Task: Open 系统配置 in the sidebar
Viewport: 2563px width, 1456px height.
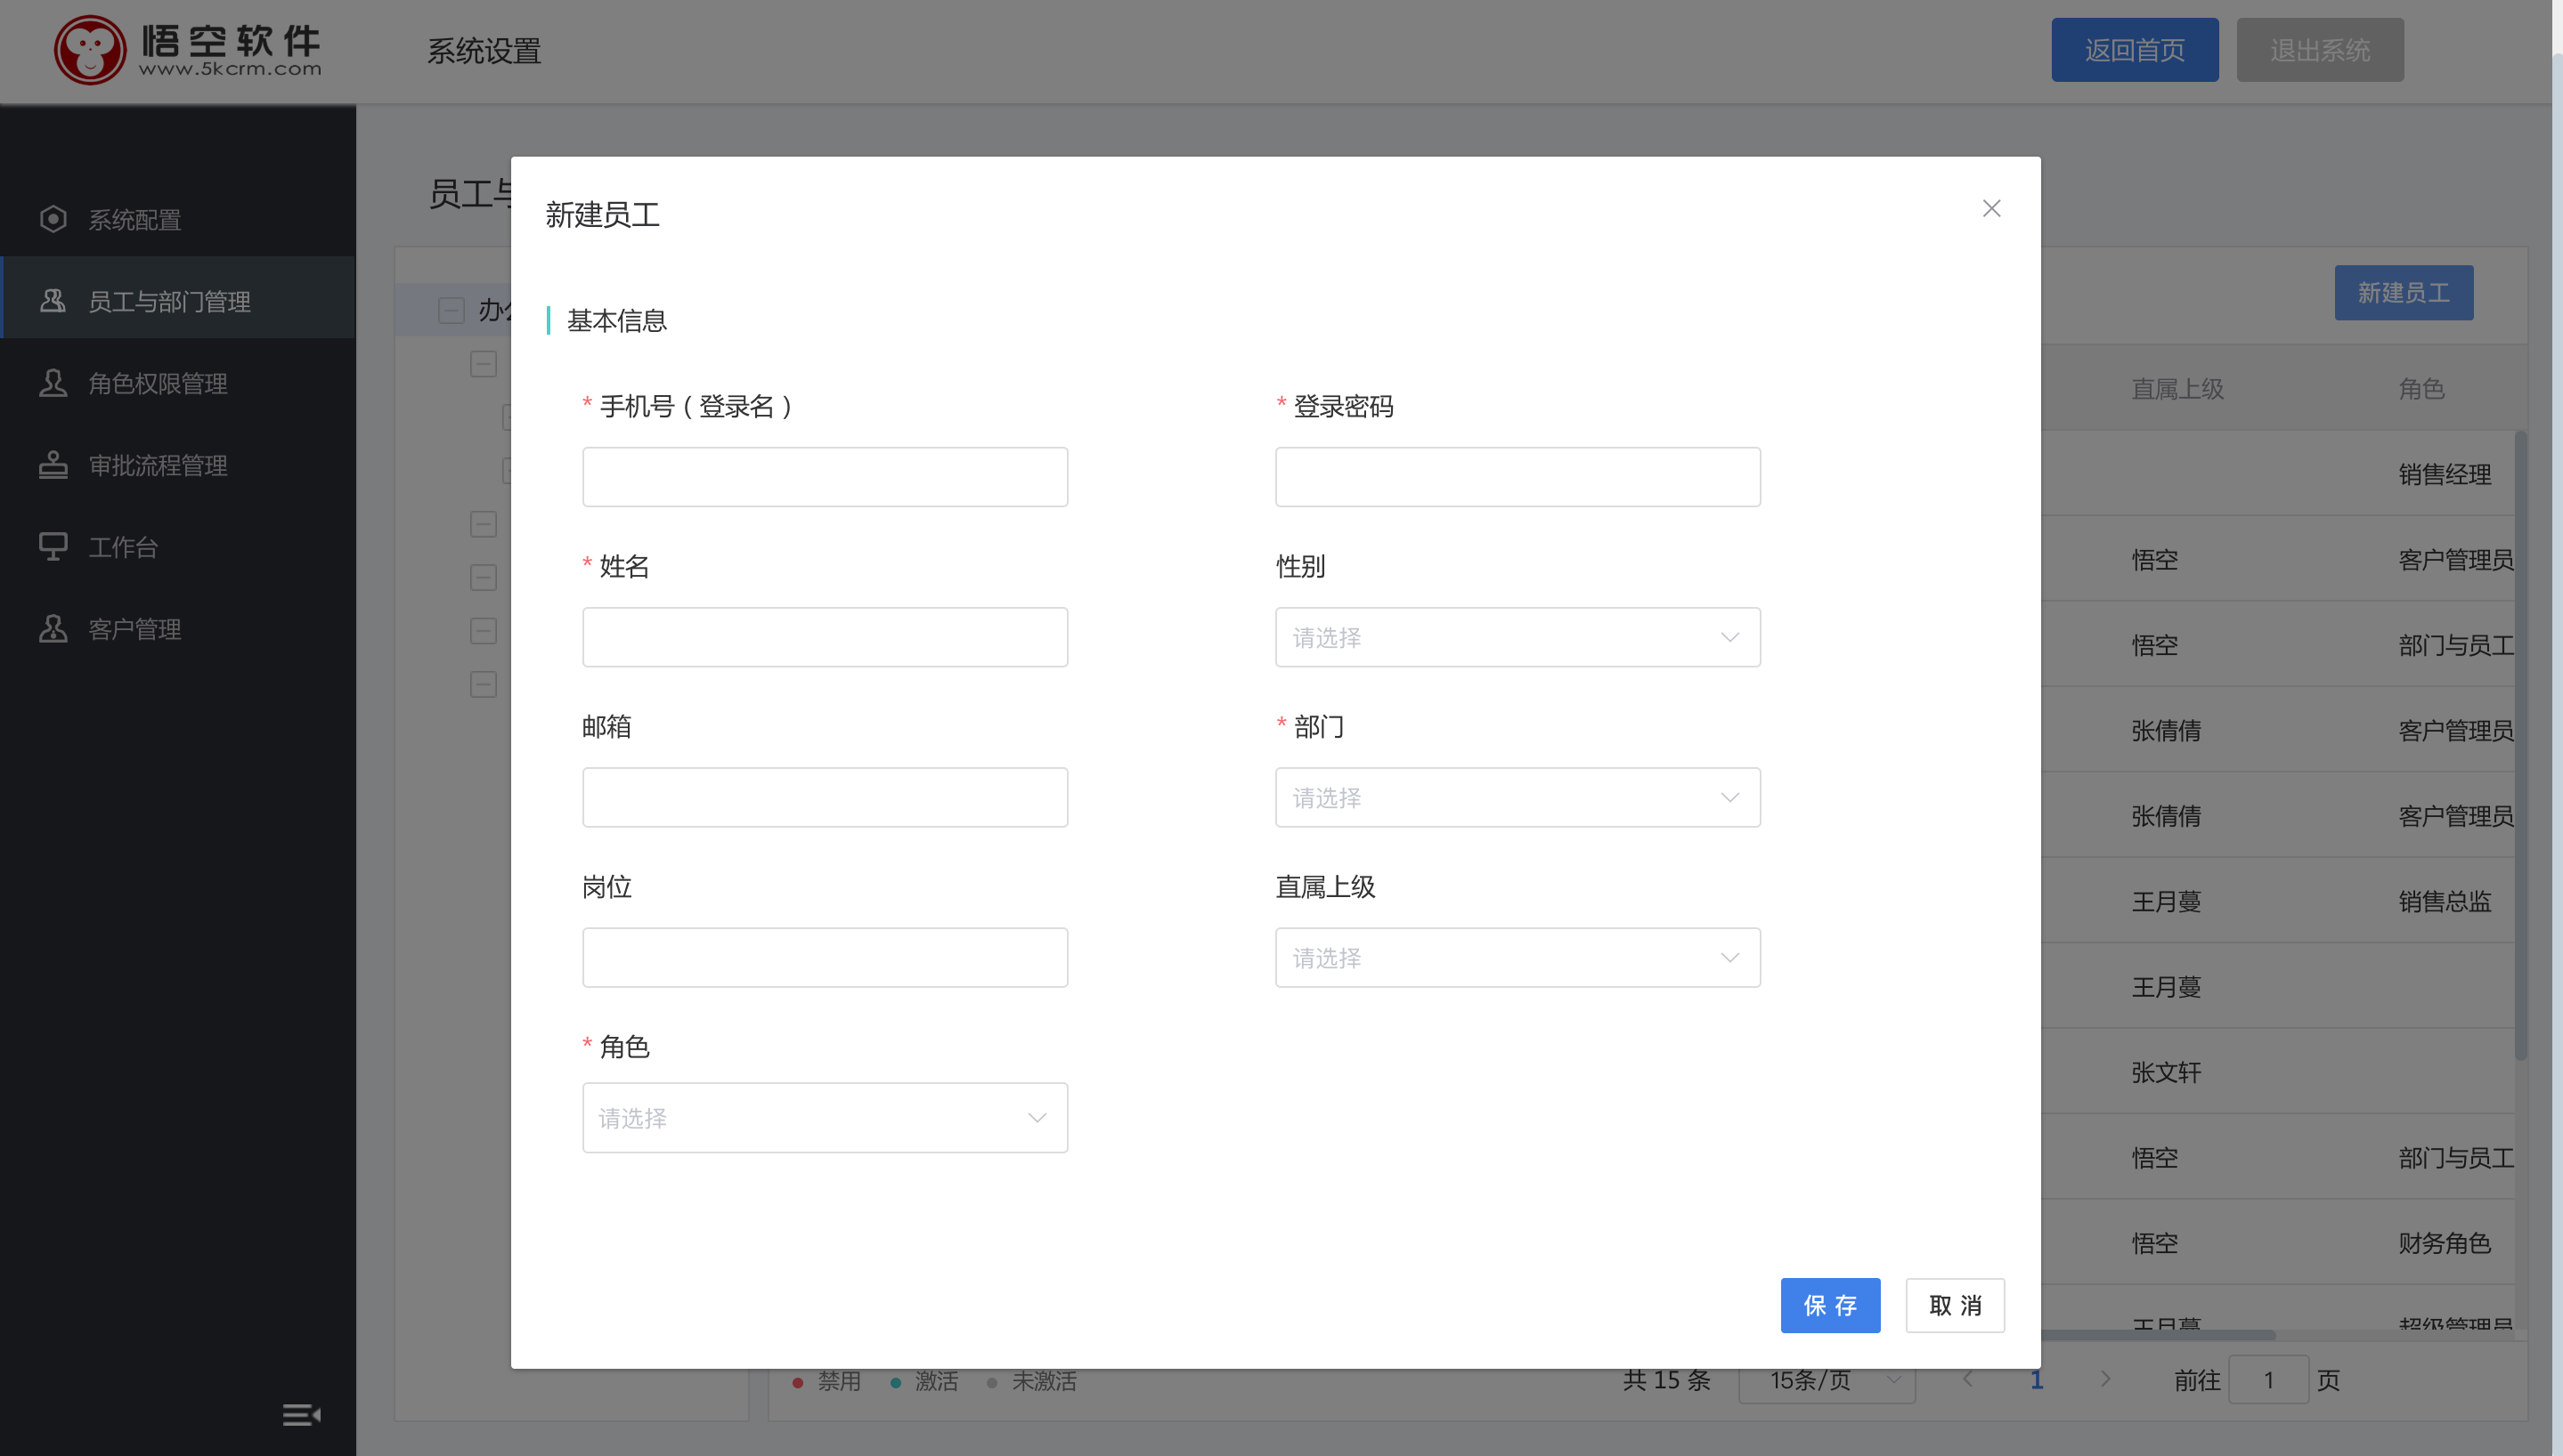Action: click(x=178, y=219)
